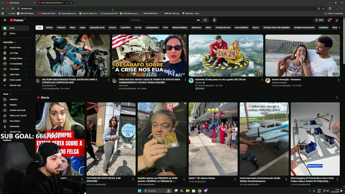Open the notifications bell
345x194 pixels.
click(329, 20)
